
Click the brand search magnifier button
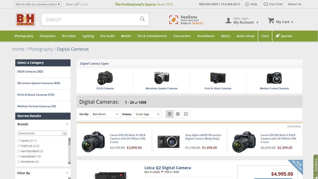pos(65,133)
